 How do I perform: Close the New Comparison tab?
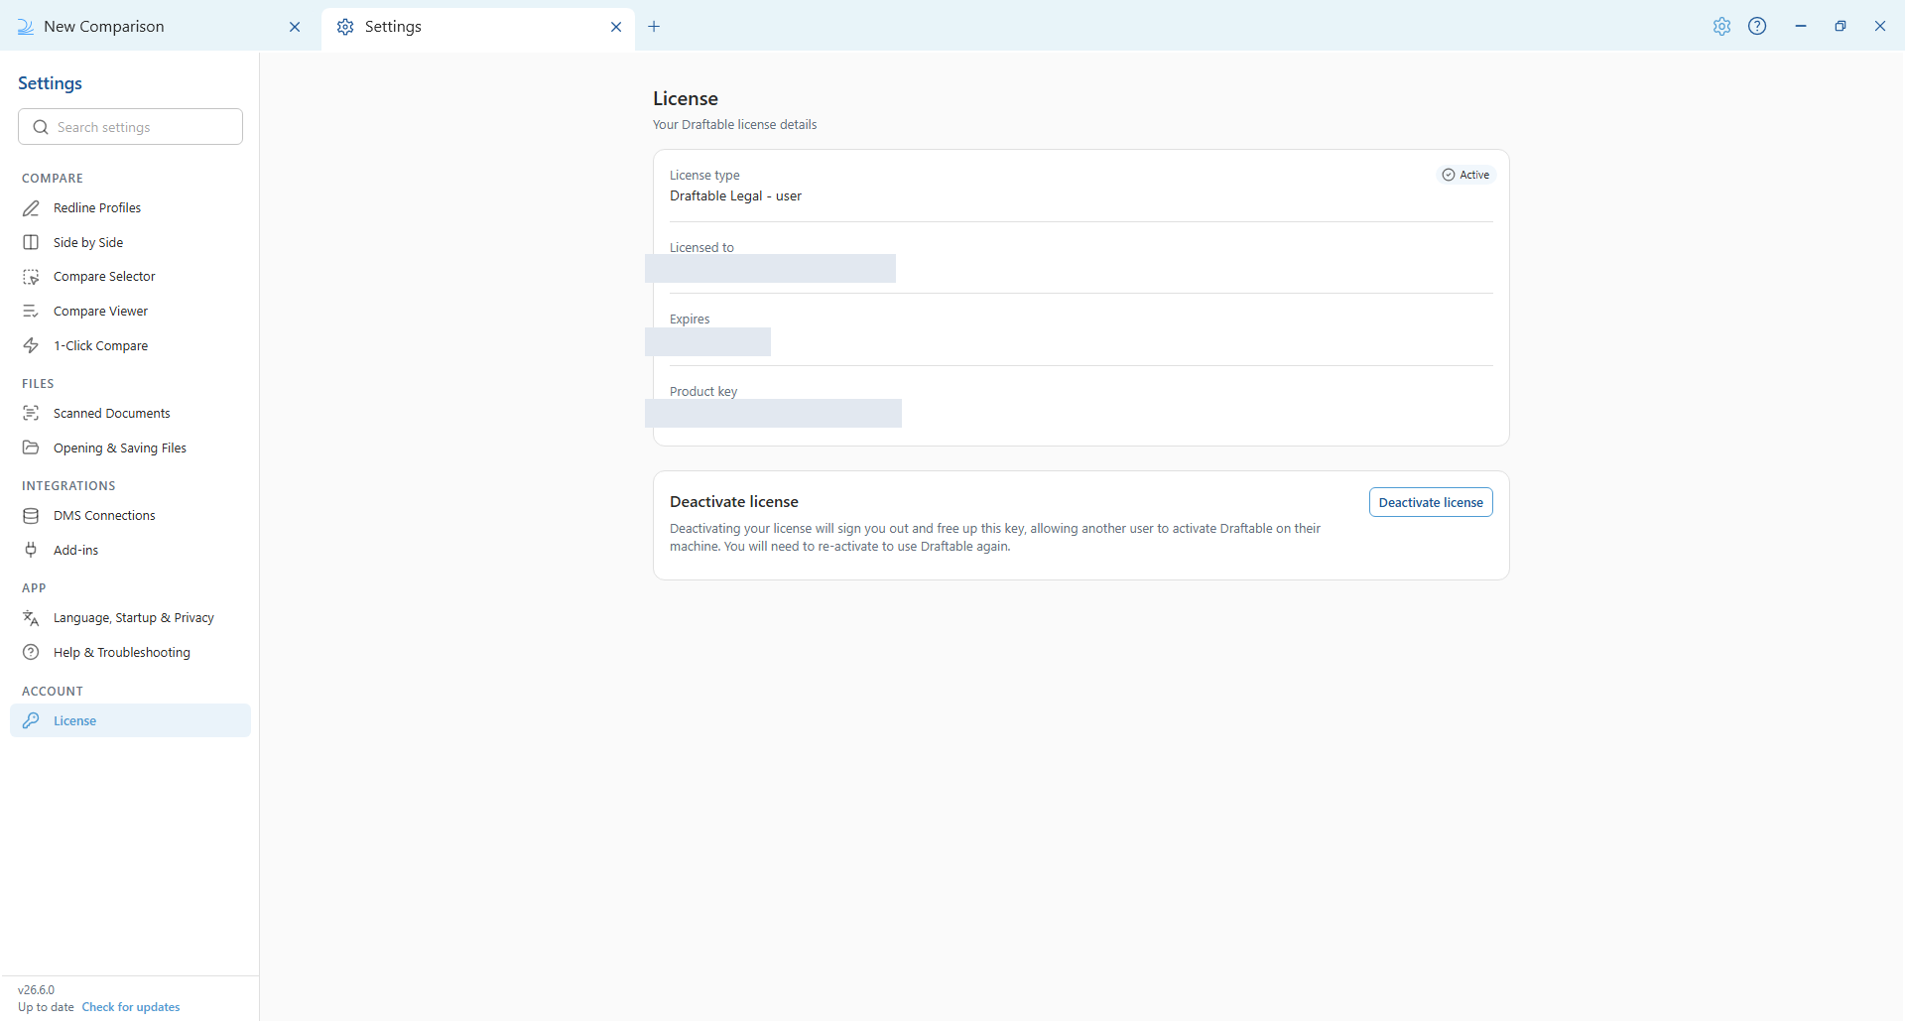pyautogui.click(x=295, y=27)
